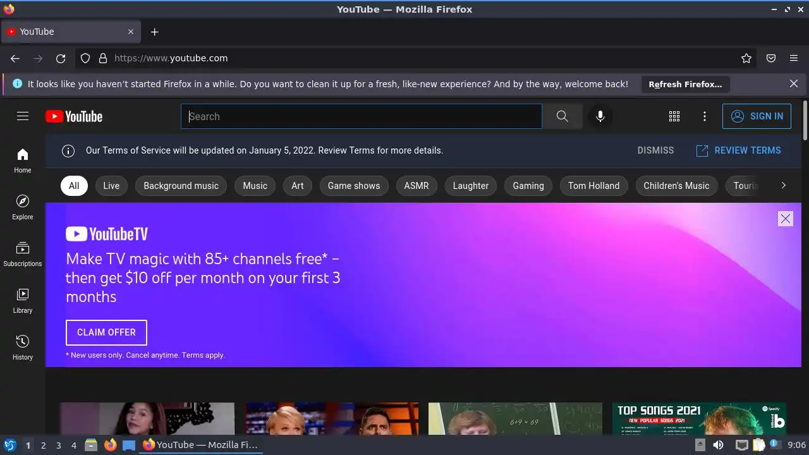
Task: Click the SIGN IN button
Action: (757, 116)
